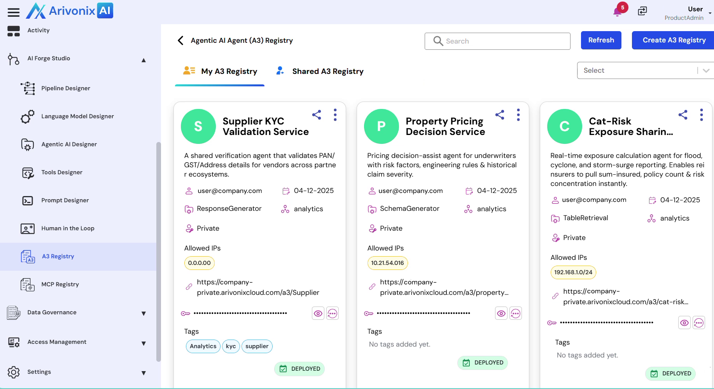Show hidden key for Property Pricing service
This screenshot has width=714, height=389.
pos(501,314)
